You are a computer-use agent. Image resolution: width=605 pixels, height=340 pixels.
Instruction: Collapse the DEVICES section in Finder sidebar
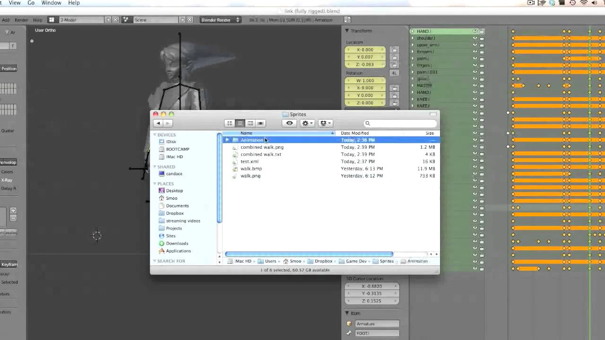pos(155,135)
